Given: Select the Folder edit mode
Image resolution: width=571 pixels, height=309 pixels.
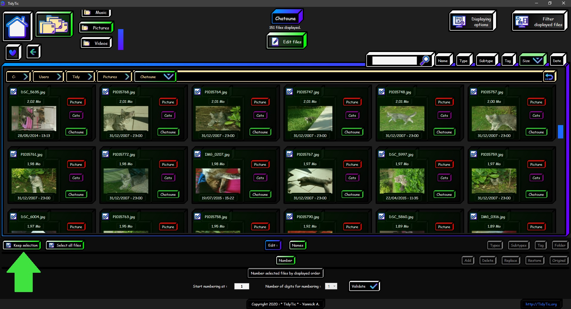Looking at the screenshot, I should (x=560, y=245).
